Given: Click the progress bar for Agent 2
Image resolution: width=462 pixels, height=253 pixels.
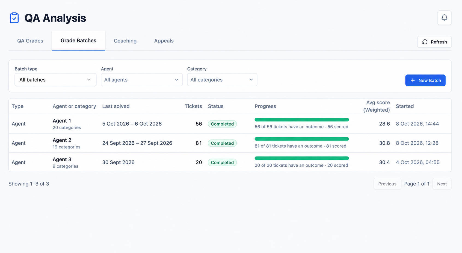Looking at the screenshot, I should (x=302, y=139).
